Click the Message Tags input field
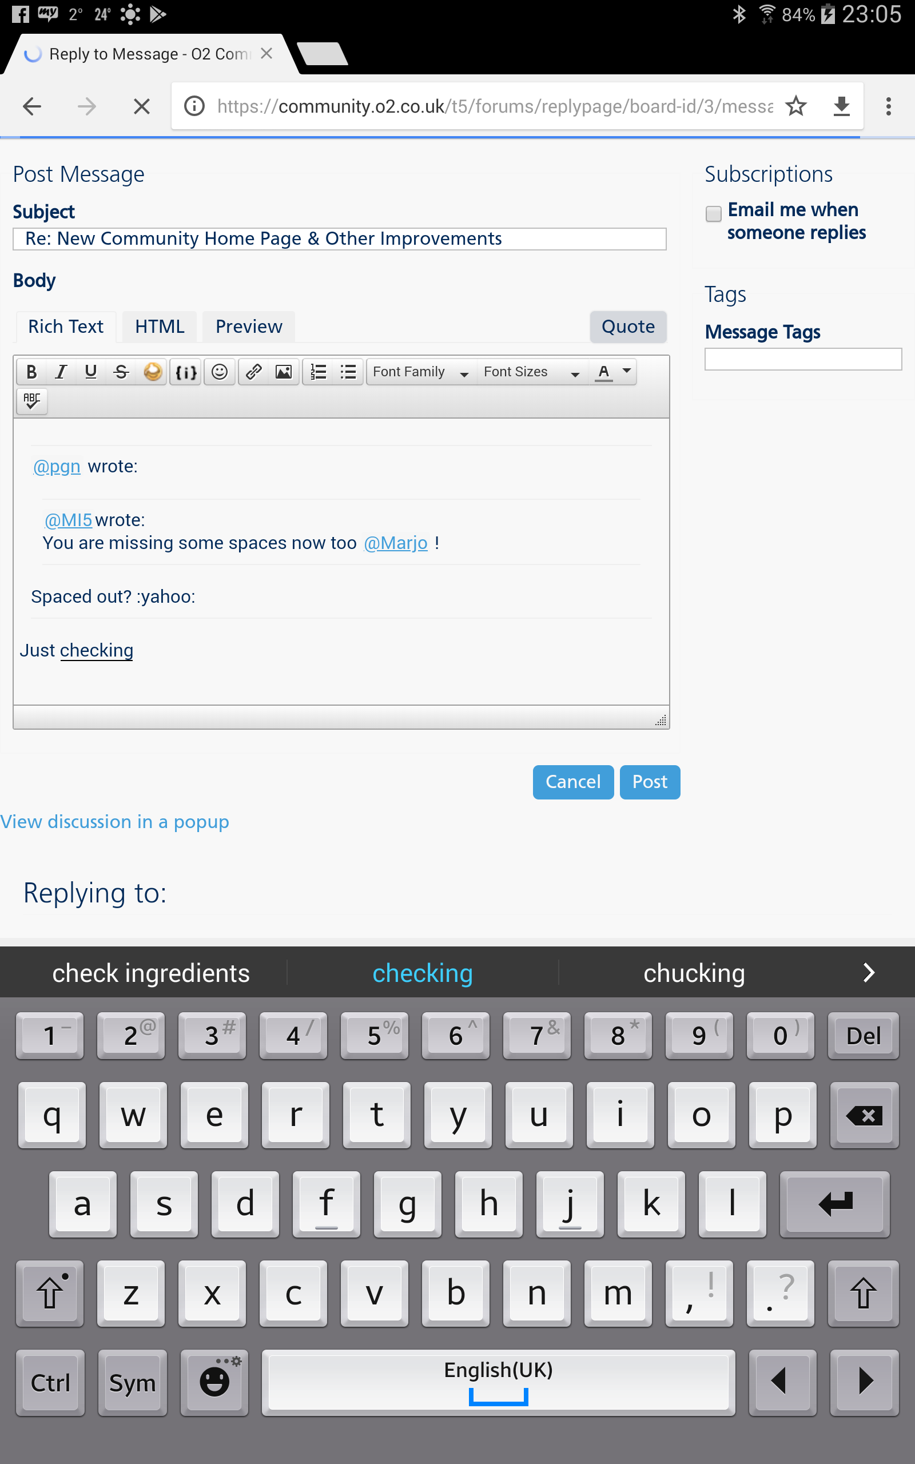915x1464 pixels. point(803,359)
